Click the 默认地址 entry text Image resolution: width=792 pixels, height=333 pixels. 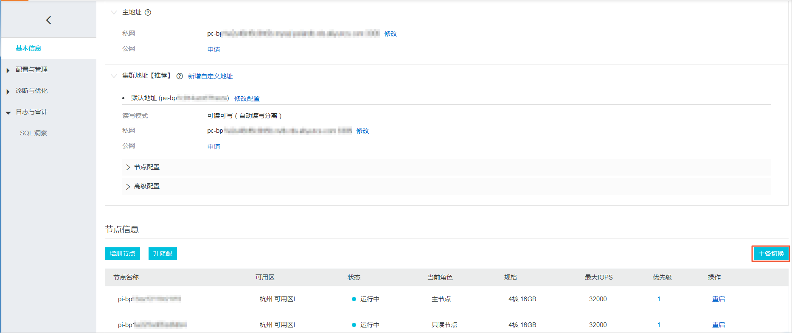[x=180, y=98]
